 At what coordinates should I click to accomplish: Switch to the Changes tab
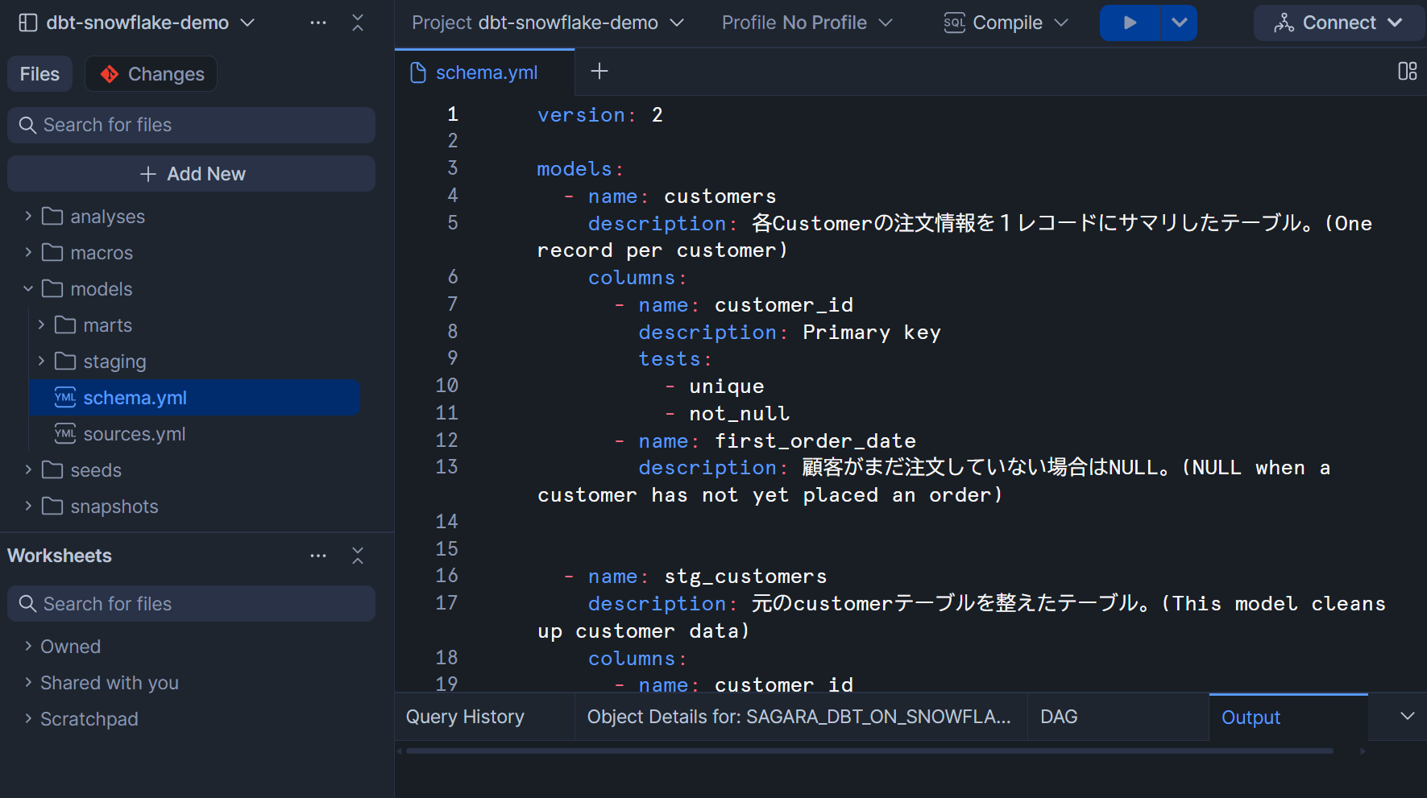(x=151, y=74)
